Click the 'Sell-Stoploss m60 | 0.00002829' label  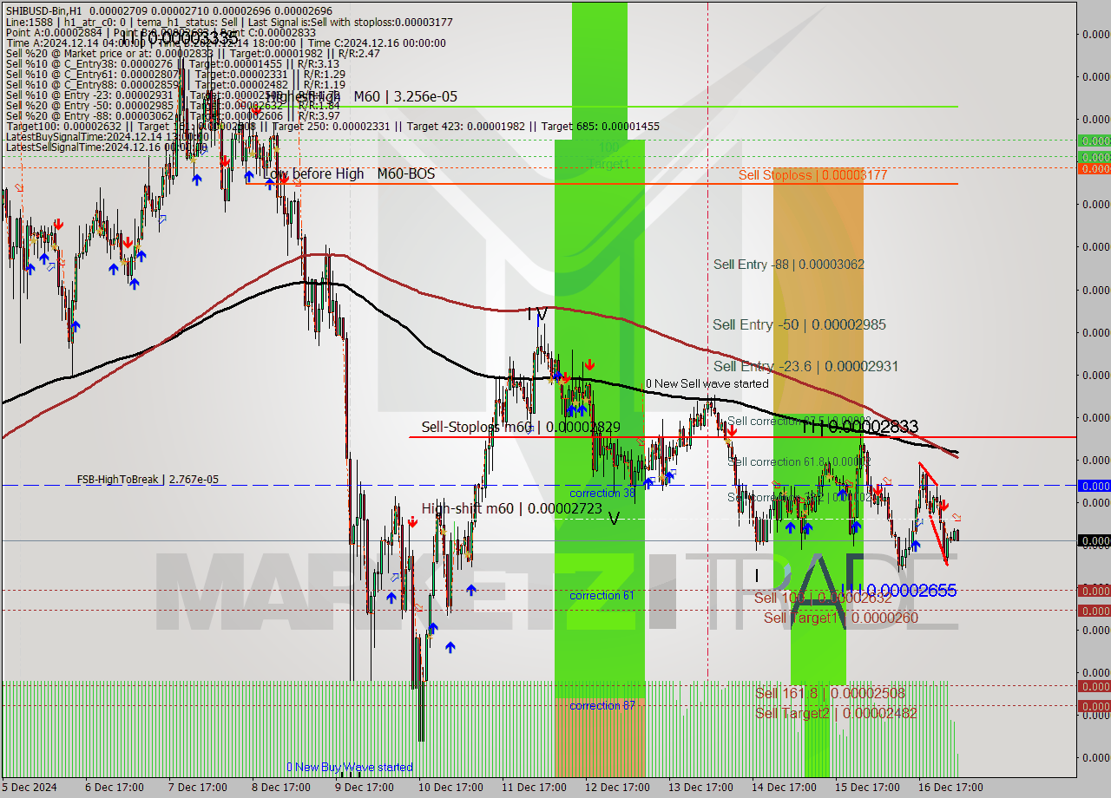[x=521, y=427]
